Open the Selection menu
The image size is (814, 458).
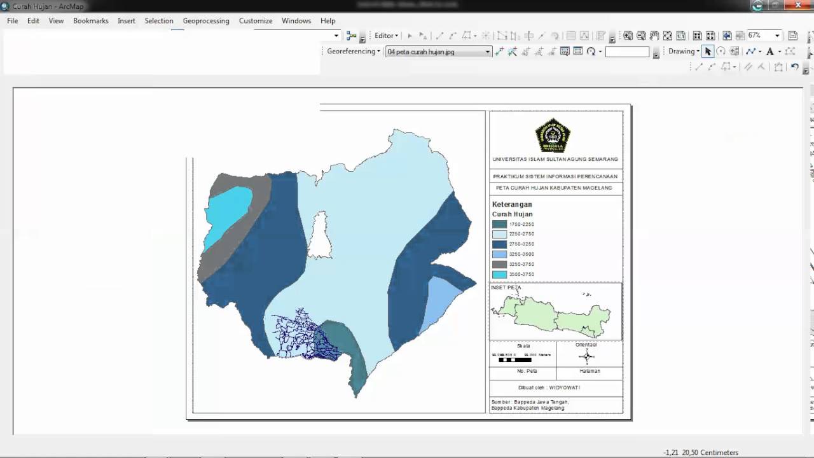[159, 20]
